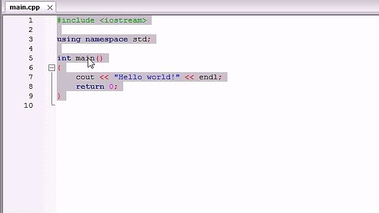Click the 'namespace' keyword
379x213 pixels.
(x=107, y=40)
